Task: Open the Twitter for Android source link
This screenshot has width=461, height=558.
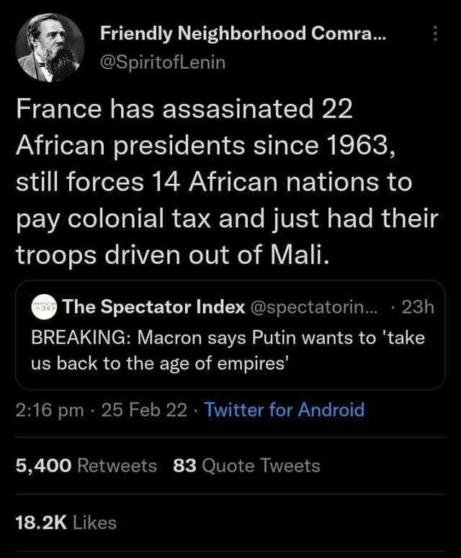Action: [285, 410]
